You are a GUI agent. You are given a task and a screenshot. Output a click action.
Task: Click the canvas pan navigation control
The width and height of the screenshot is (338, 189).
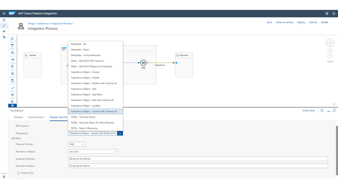click(x=330, y=43)
